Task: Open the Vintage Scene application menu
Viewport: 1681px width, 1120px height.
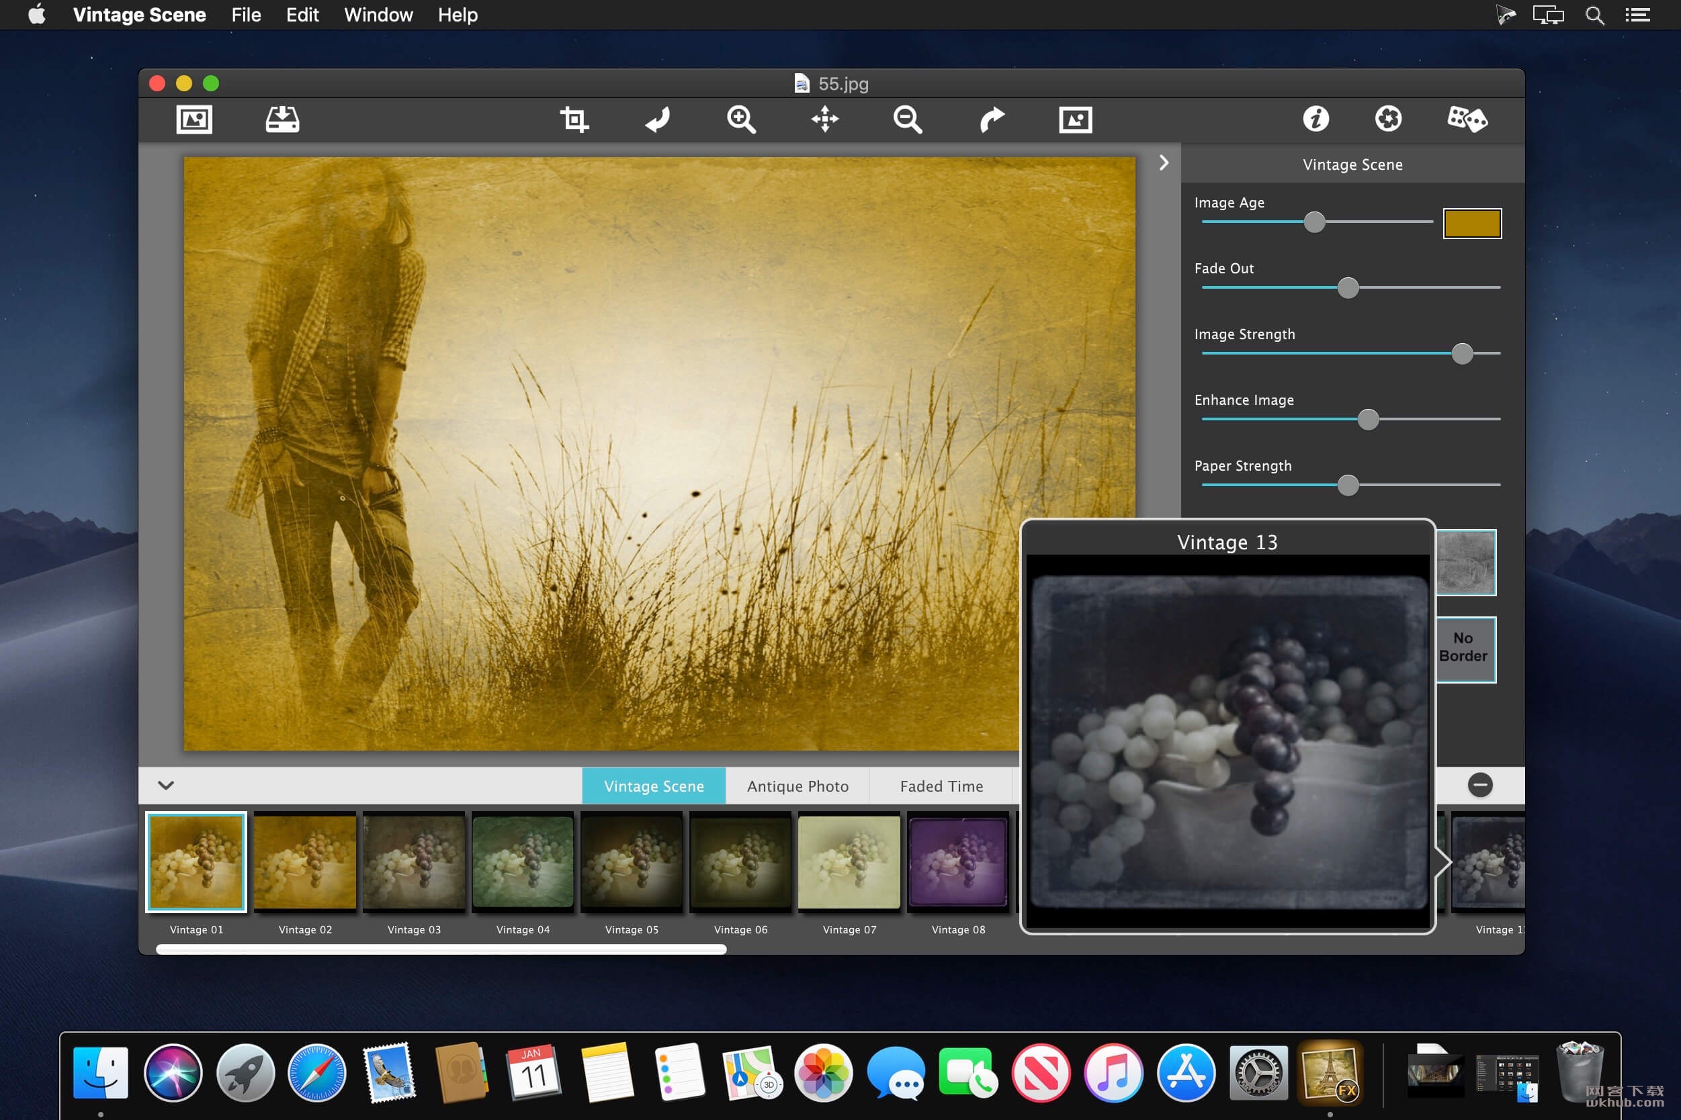Action: [139, 14]
